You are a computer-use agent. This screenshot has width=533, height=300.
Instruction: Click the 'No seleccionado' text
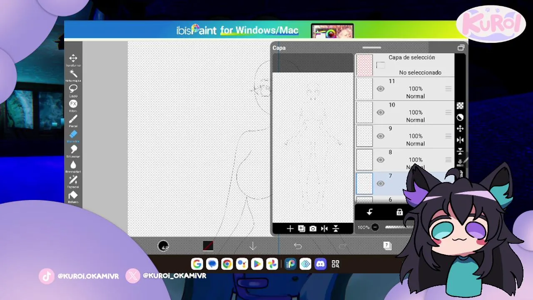[x=420, y=72]
